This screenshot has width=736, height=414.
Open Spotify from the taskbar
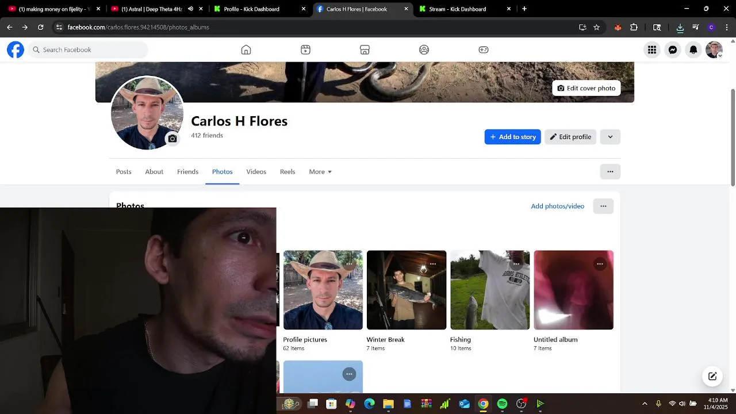(502, 404)
